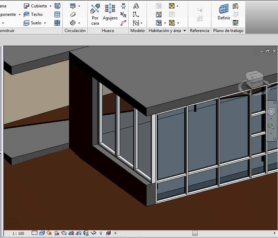Click the Zoom region icon in navigation bar
278x238 pixels.
271,126
